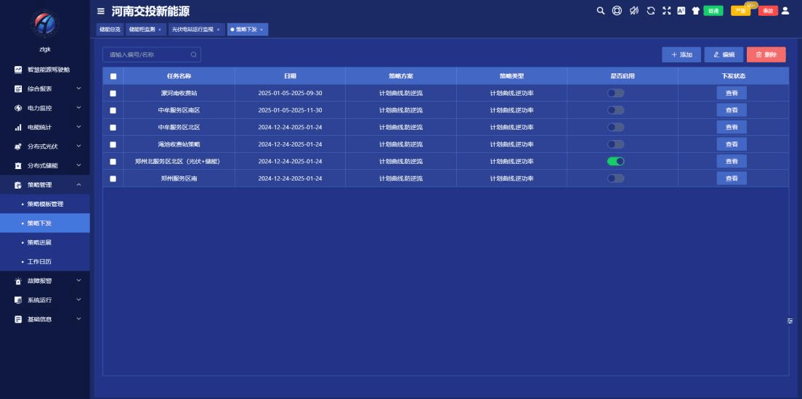This screenshot has height=399, width=802.
Task: Expand the 电力监控 menu chevron
Action: [x=78, y=108]
